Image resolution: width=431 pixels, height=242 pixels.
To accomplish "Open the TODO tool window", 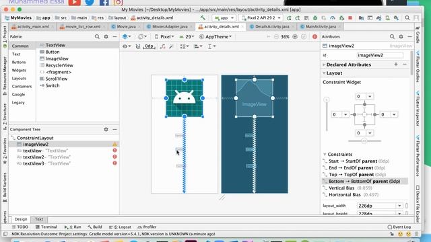I will click(20, 227).
